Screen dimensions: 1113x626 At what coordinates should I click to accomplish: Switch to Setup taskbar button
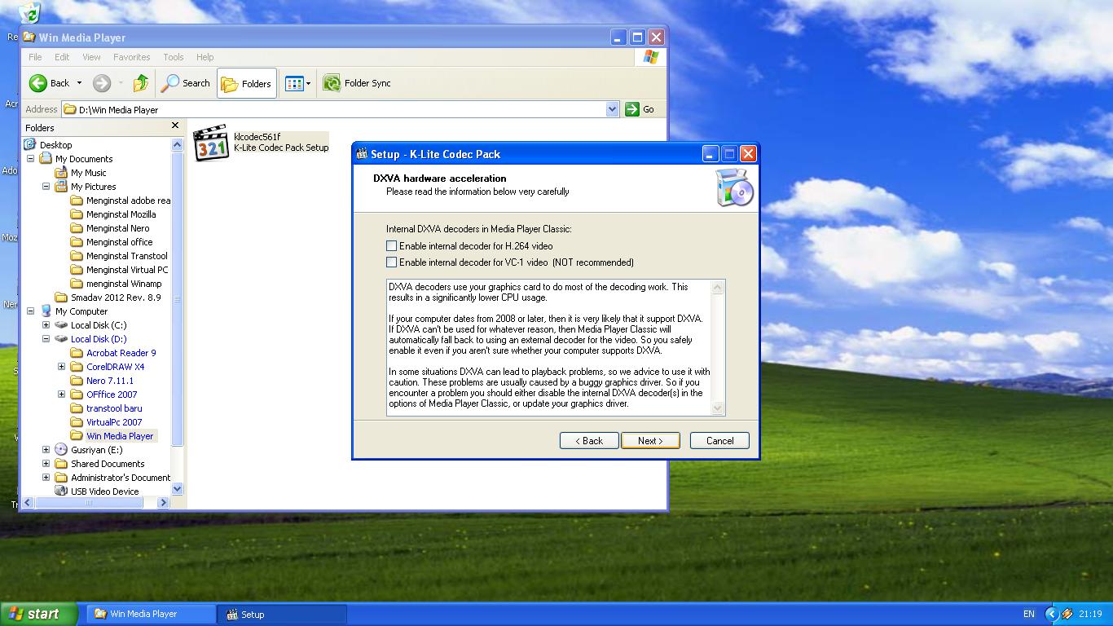coord(282,615)
